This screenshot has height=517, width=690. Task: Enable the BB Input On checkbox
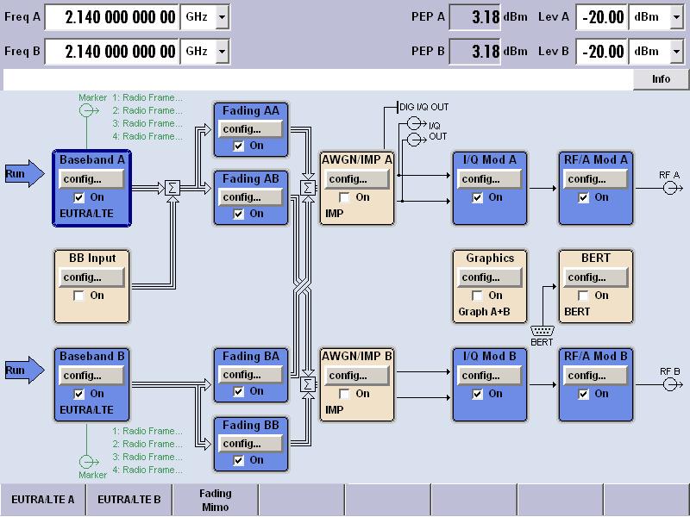(79, 296)
